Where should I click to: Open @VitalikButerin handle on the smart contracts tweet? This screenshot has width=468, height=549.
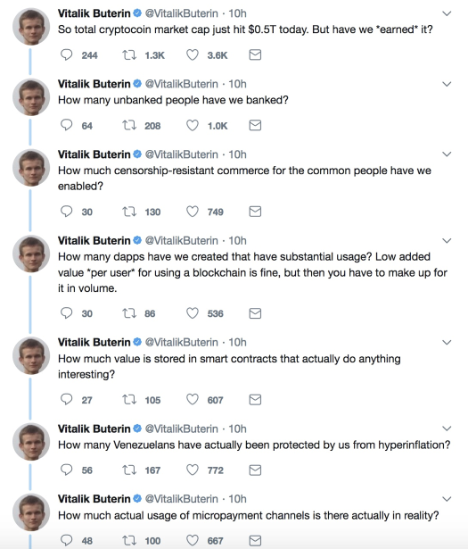tap(181, 342)
